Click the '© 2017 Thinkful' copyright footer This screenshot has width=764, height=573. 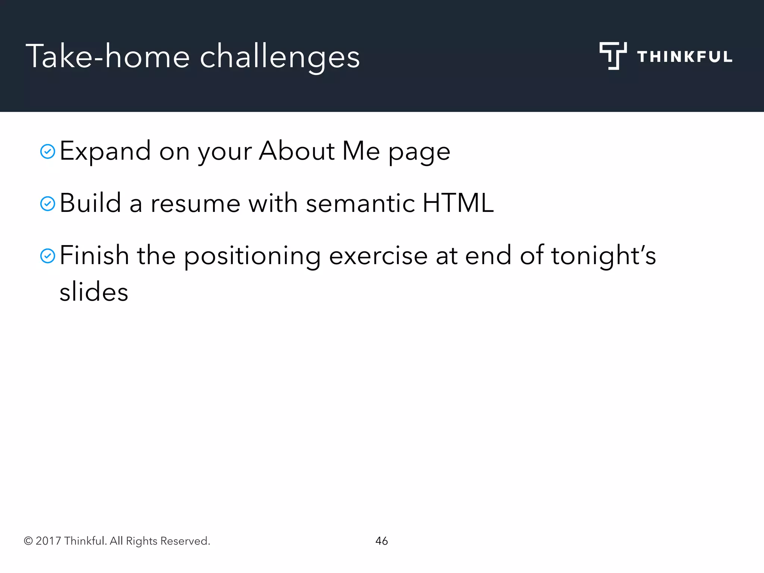[x=117, y=541]
